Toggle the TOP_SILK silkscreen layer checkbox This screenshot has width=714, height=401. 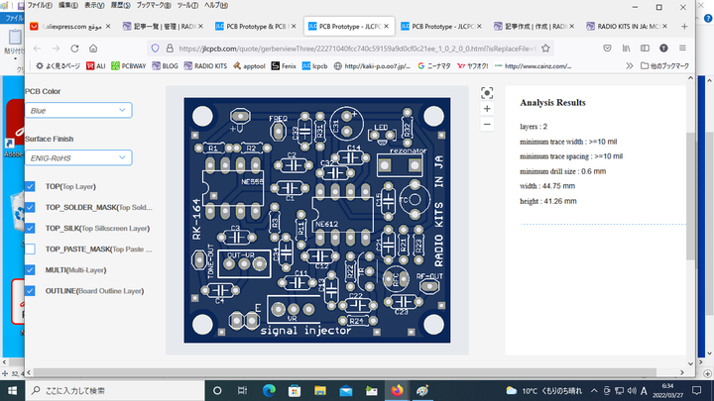(x=30, y=229)
